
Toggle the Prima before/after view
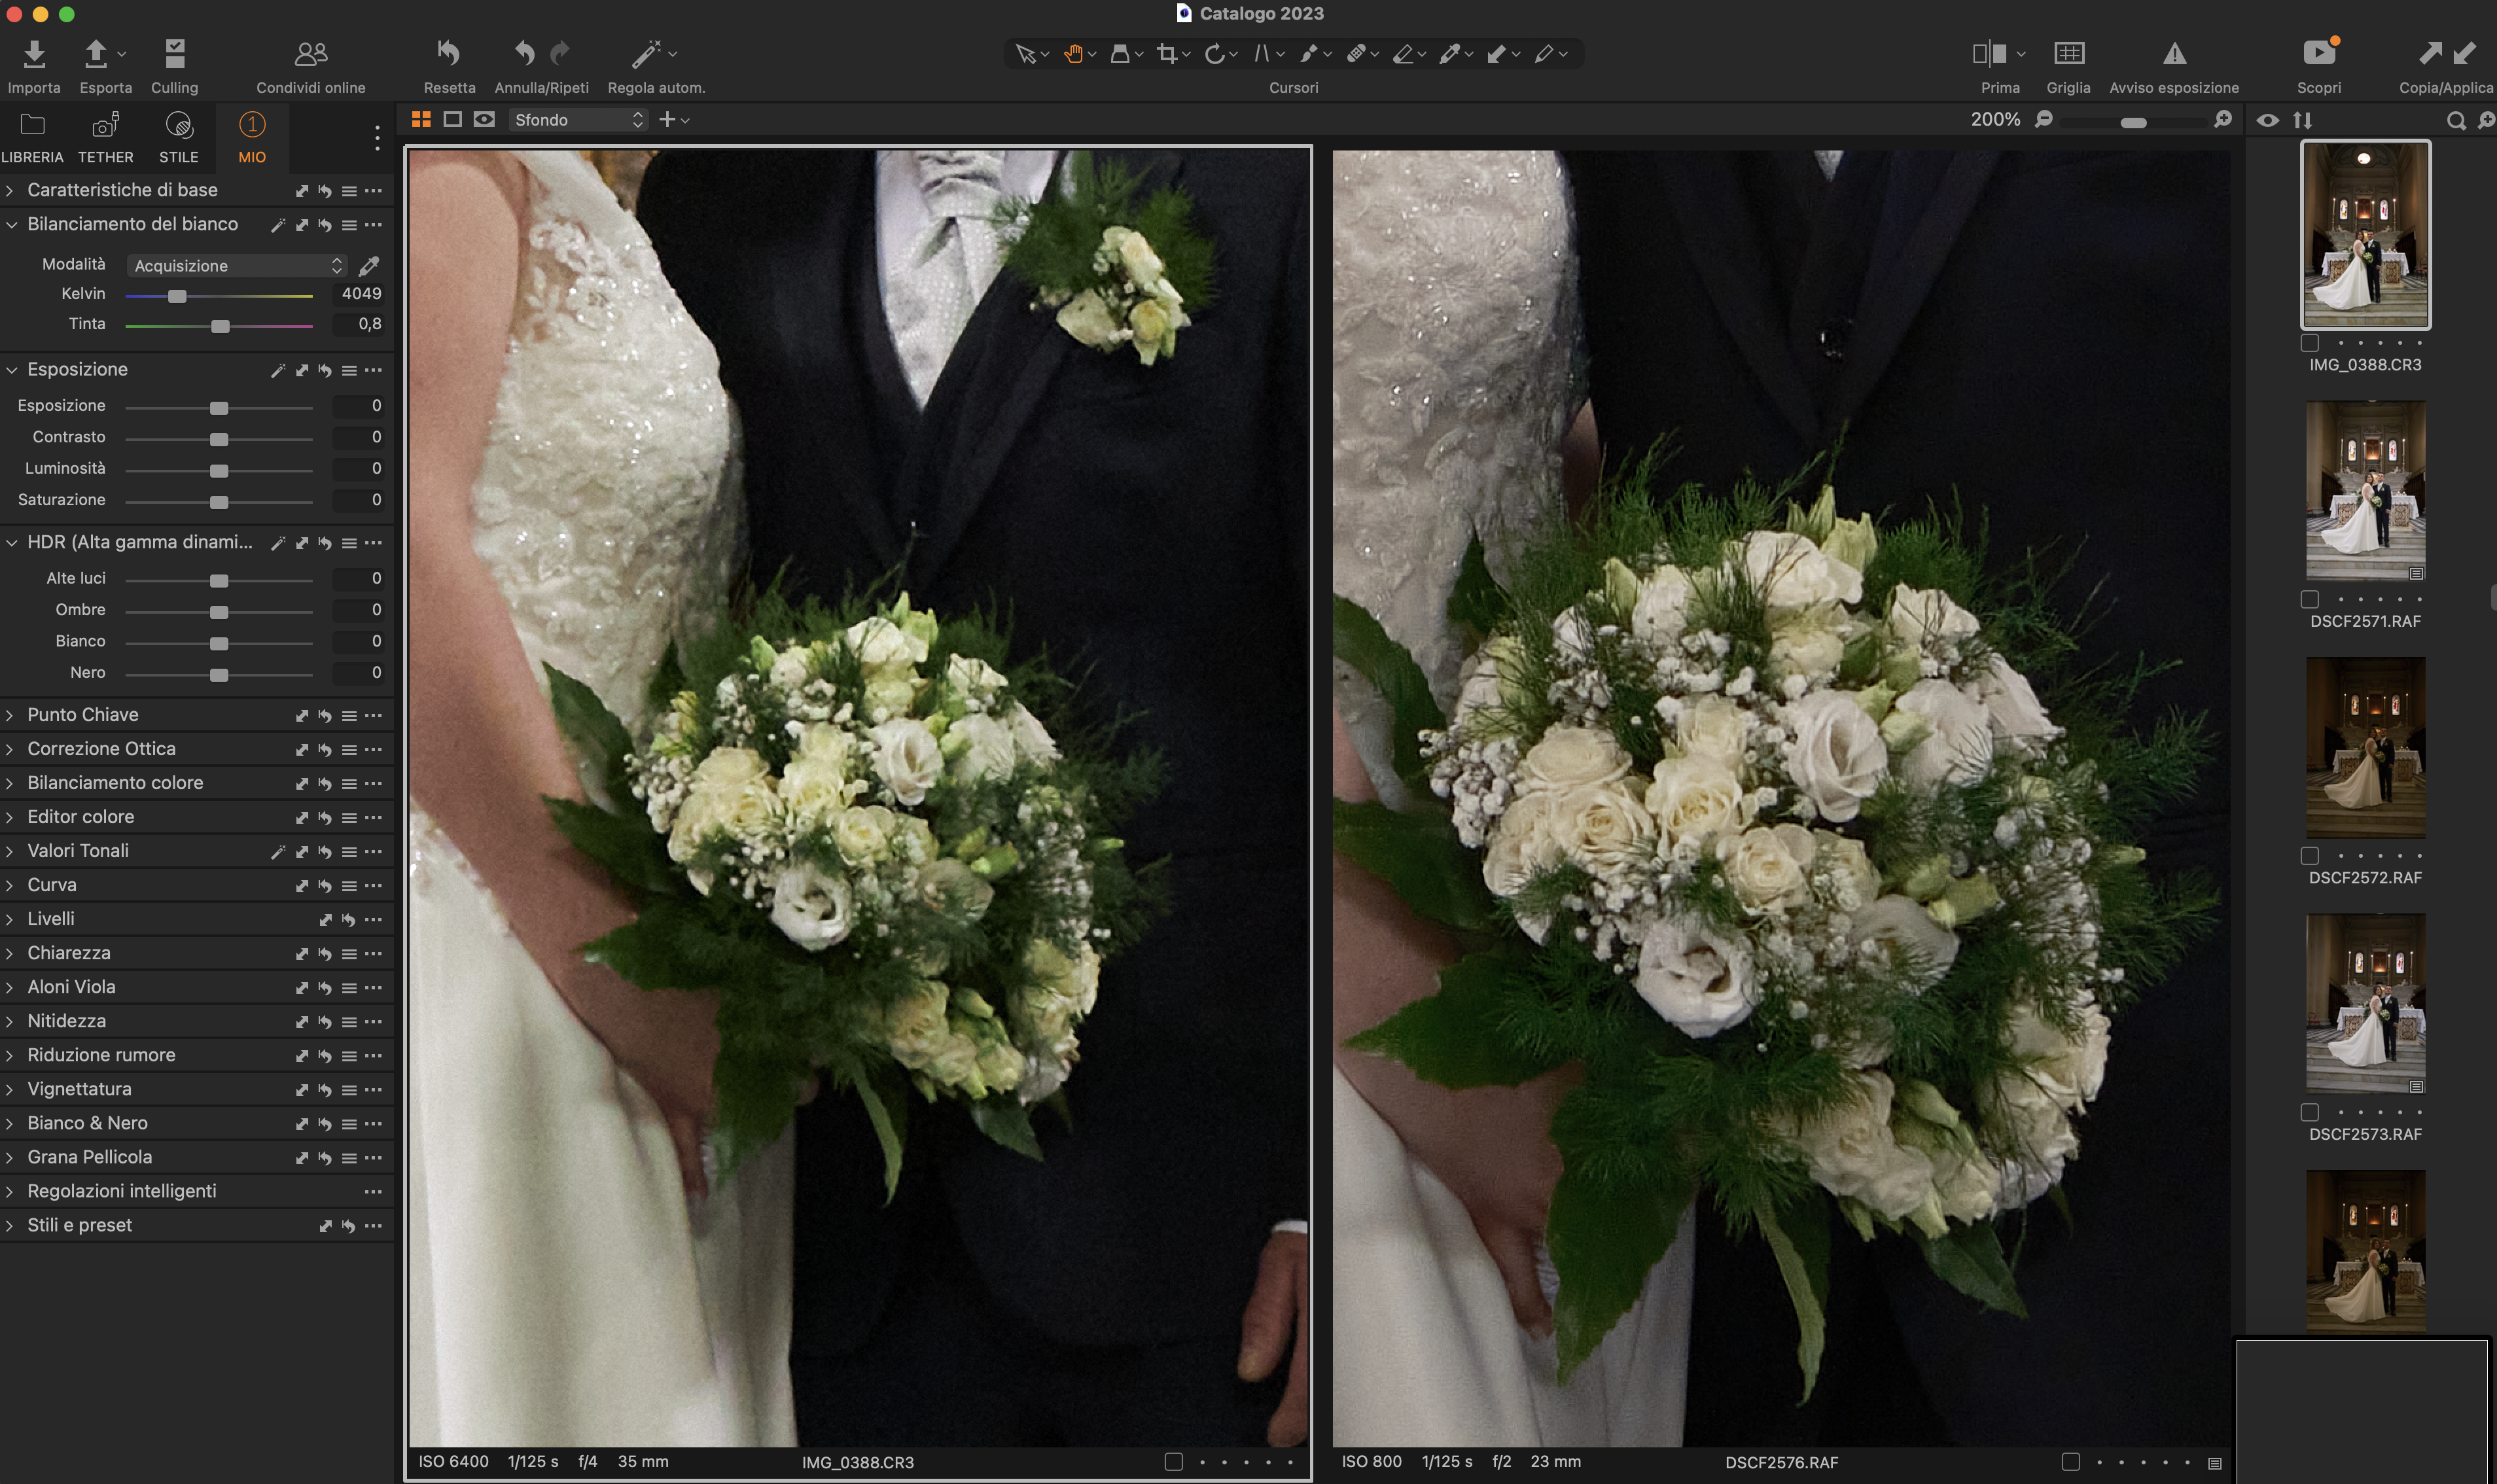pos(1989,53)
